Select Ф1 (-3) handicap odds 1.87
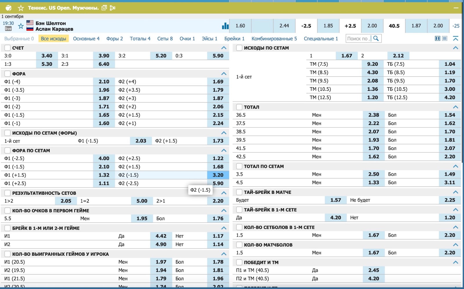 tap(104, 98)
